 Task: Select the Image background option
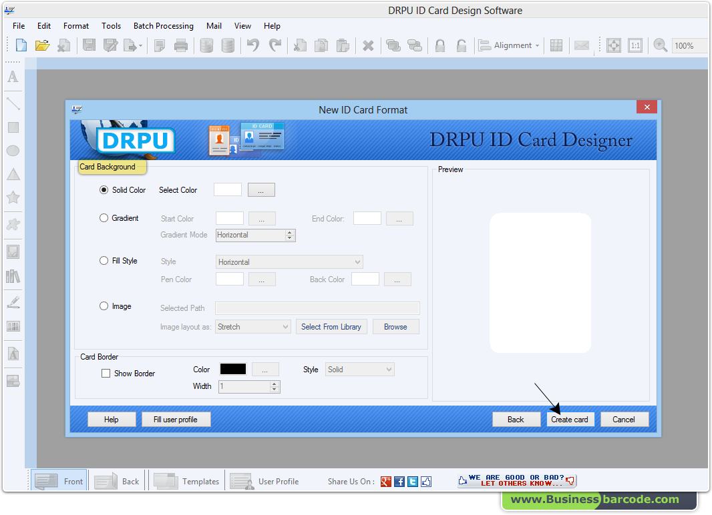(x=104, y=306)
